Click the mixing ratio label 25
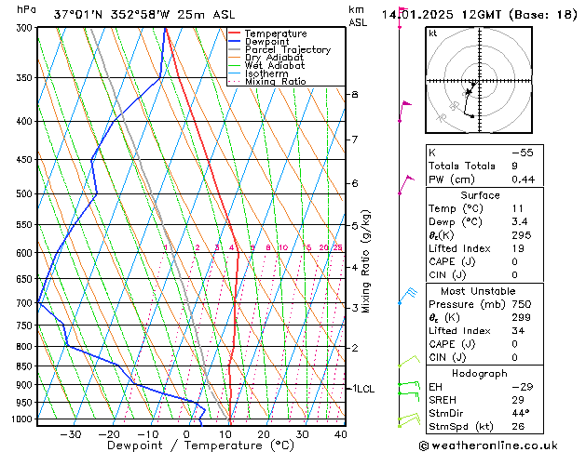This screenshot has width=586, height=452. click(x=337, y=247)
